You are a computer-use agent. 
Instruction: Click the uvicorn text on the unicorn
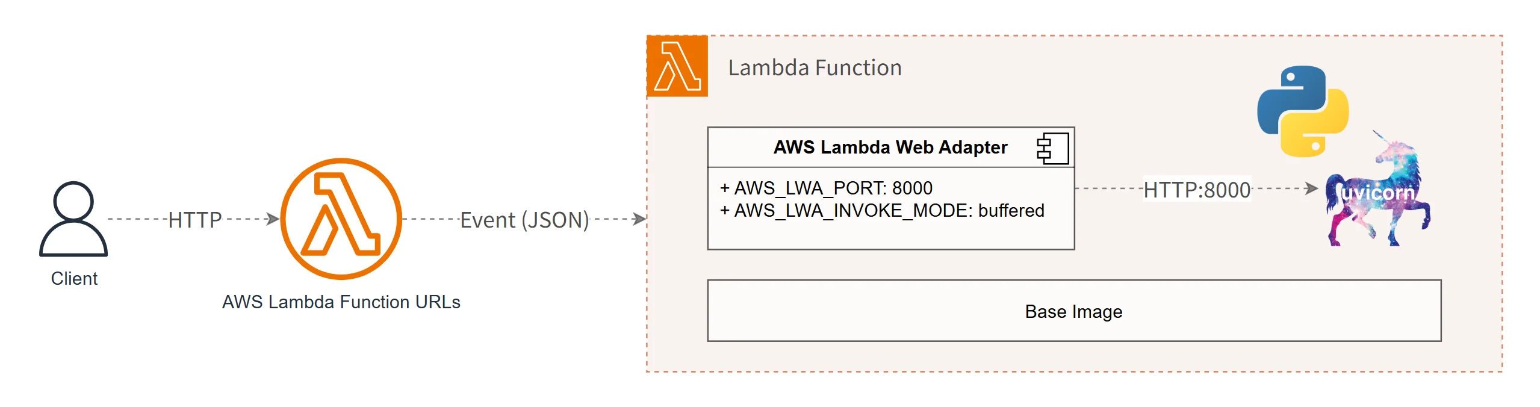pyautogui.click(x=1378, y=193)
